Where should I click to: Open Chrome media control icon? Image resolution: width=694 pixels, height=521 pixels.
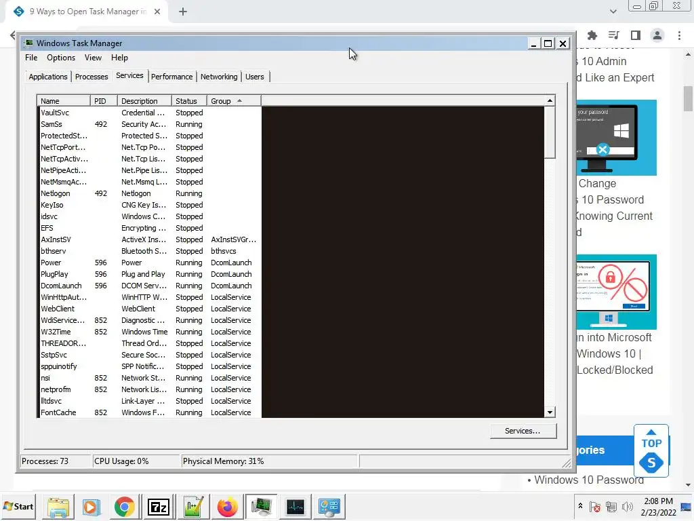pyautogui.click(x=613, y=35)
